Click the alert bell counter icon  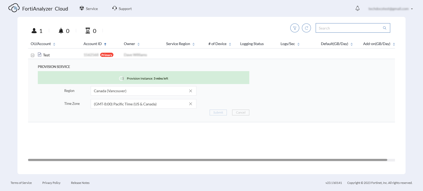point(61,31)
